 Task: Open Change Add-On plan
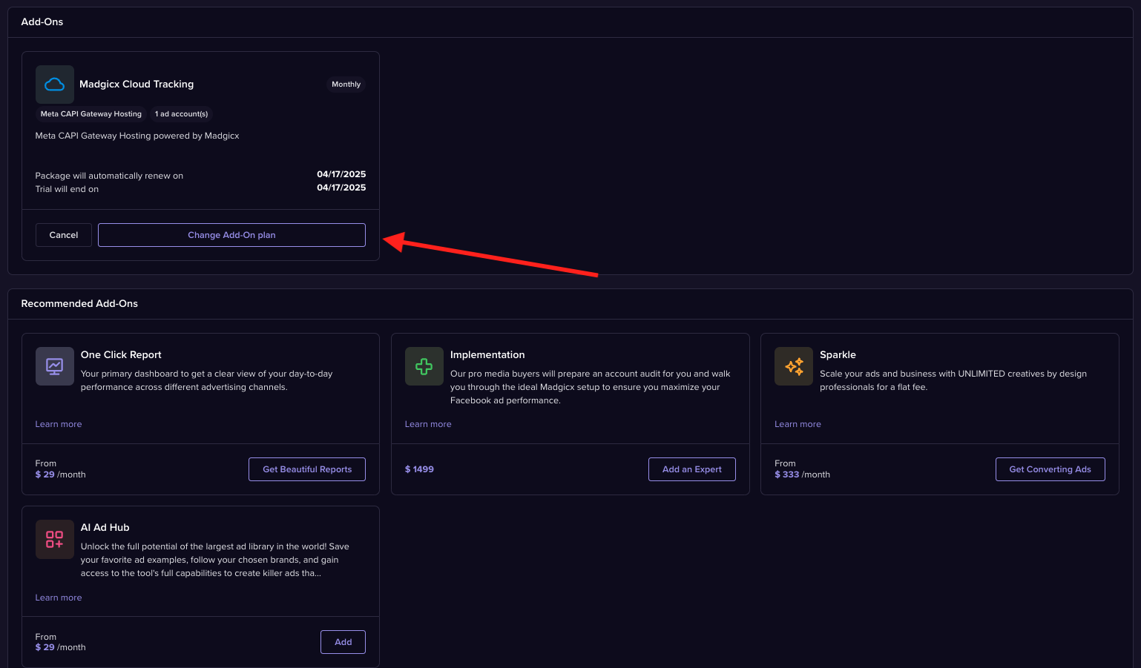click(231, 235)
